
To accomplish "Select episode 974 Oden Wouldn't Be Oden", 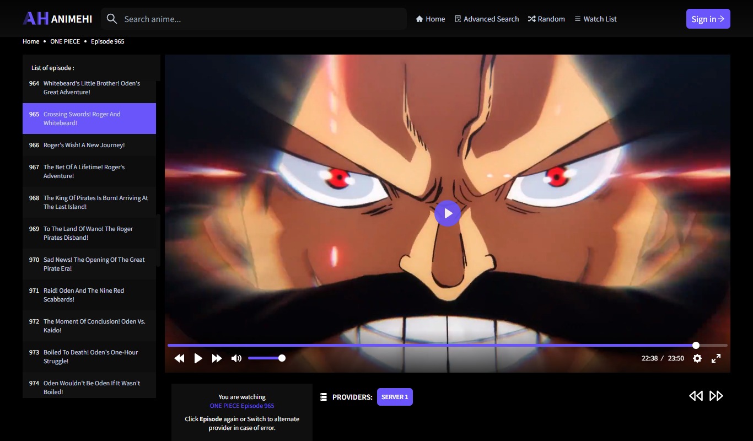I will 89,386.
